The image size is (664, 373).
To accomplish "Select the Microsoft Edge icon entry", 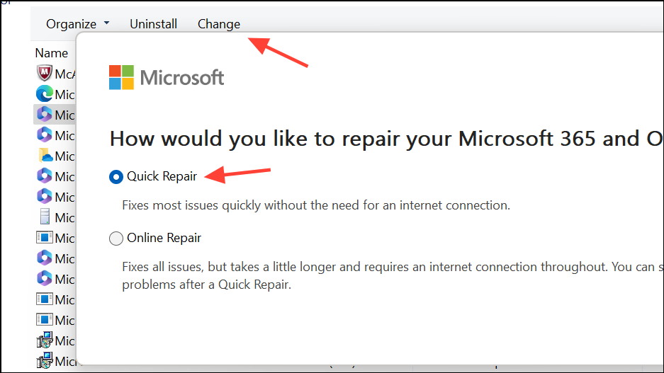I will (44, 94).
